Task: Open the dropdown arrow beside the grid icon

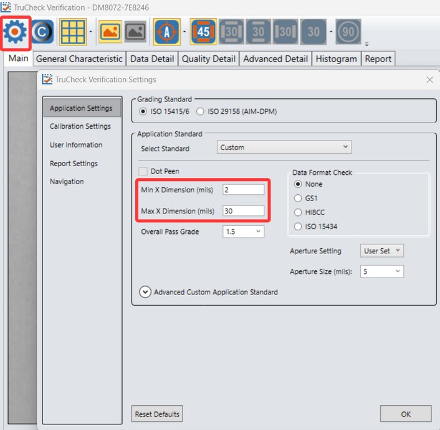Action: tap(90, 32)
